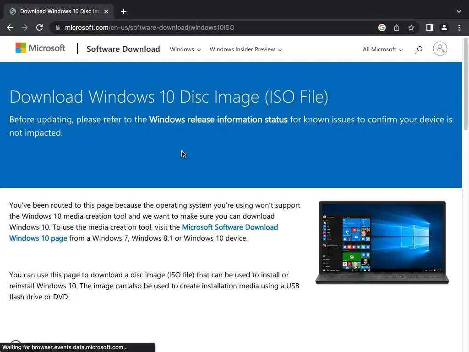Click the Windows 10 laptop image

tap(382, 243)
